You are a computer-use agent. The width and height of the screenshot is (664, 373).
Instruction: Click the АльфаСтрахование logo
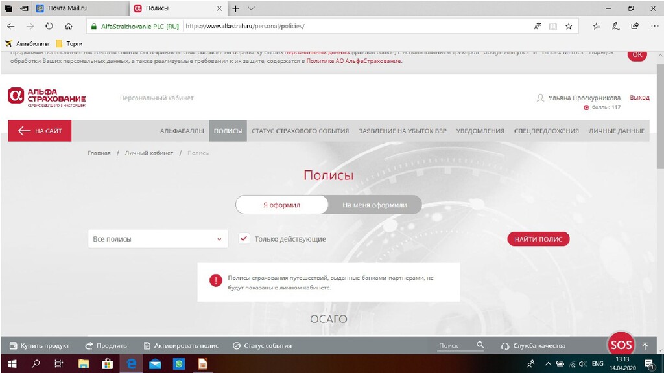point(47,98)
